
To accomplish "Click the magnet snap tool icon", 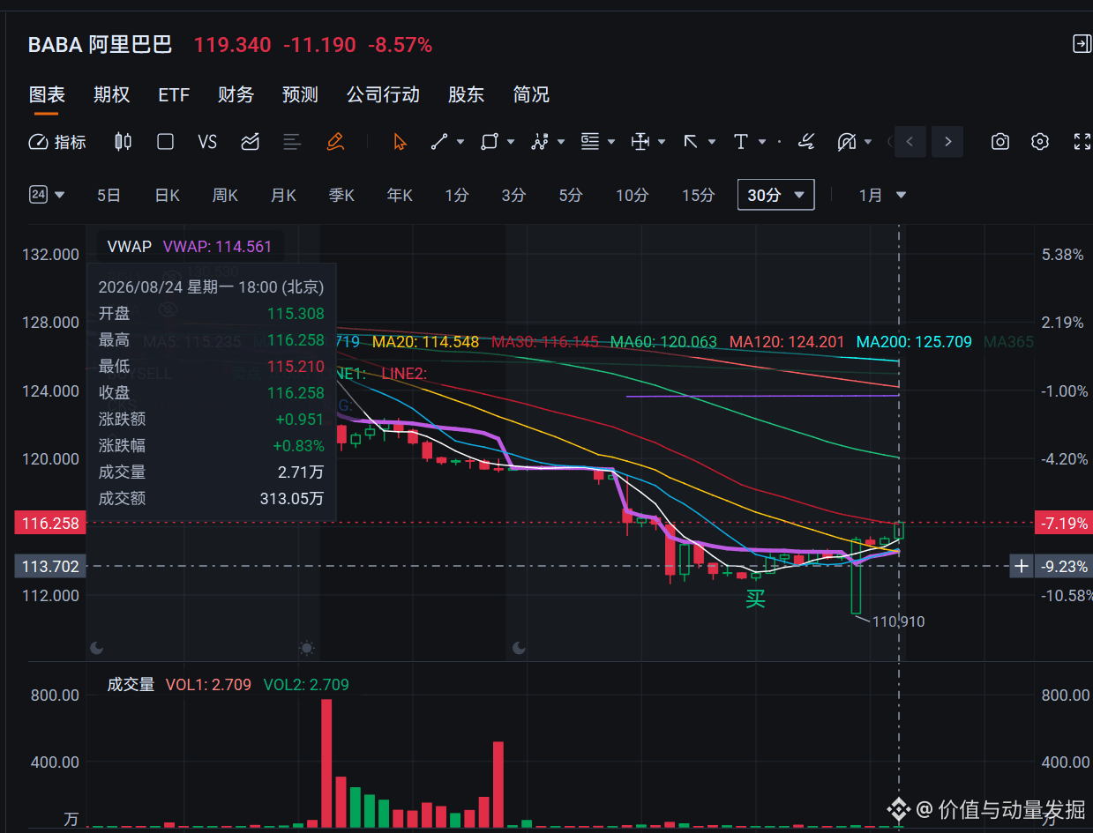I will point(847,142).
